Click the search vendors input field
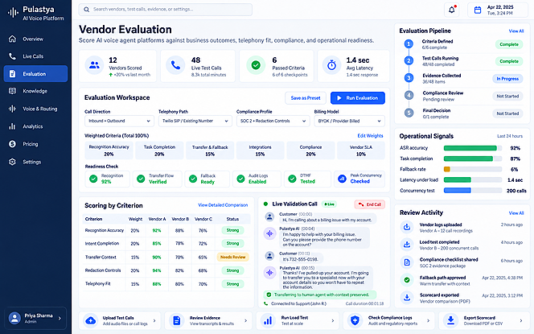The image size is (534, 334). [166, 10]
